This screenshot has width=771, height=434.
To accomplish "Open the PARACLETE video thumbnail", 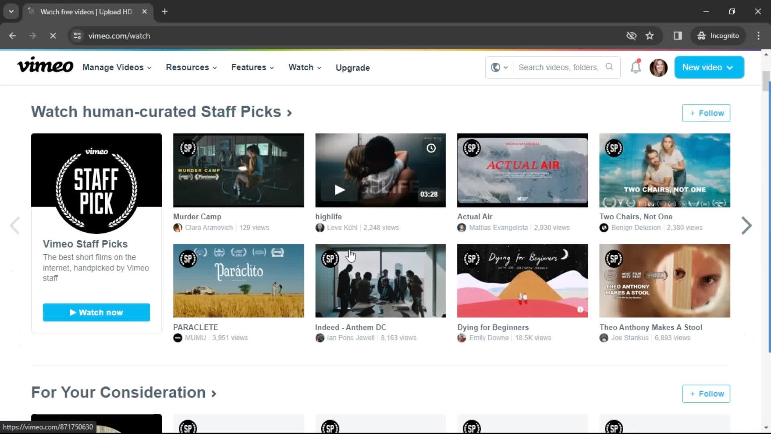I will 239,281.
